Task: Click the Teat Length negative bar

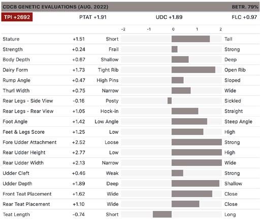Action: [162, 214]
